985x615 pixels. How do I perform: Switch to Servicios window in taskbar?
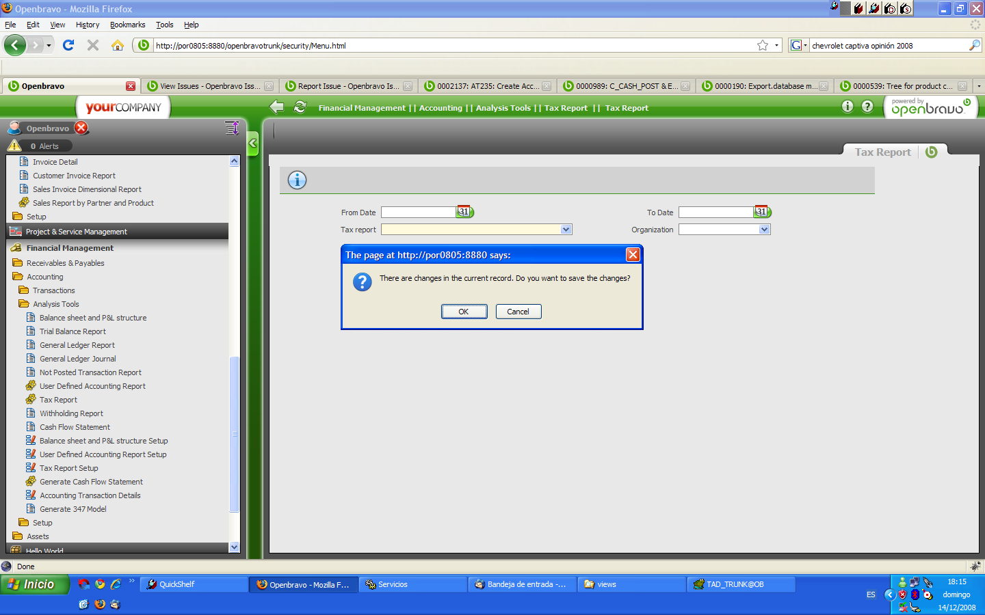412,584
